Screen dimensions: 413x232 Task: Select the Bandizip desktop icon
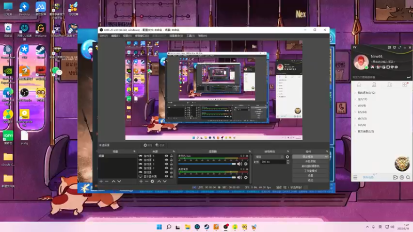24,9
